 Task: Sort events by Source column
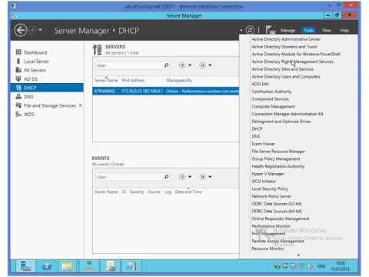tap(154, 192)
